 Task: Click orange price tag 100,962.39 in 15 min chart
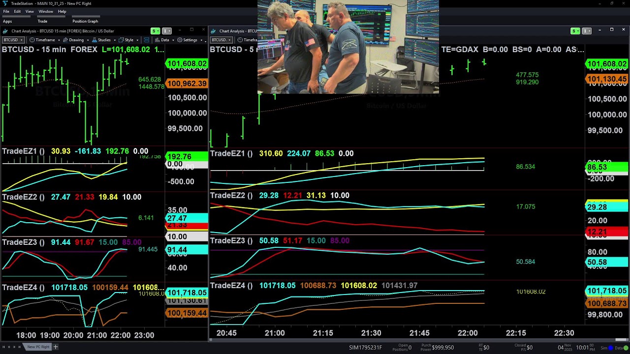tap(187, 84)
